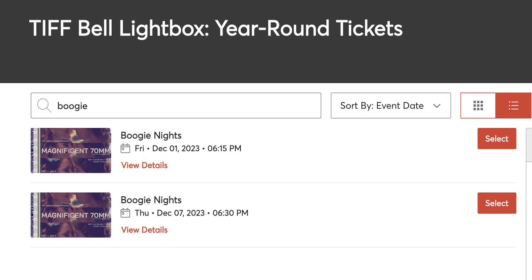Open the second Magnificent 70MM thumbnail

(x=71, y=215)
